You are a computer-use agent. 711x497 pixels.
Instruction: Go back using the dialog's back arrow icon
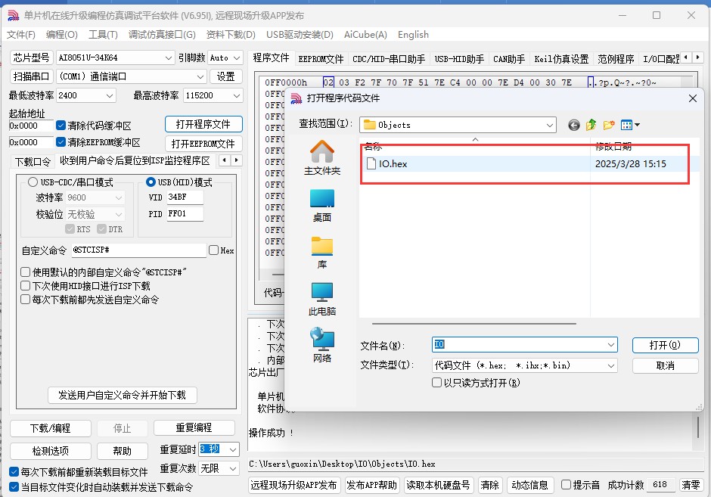click(x=574, y=125)
